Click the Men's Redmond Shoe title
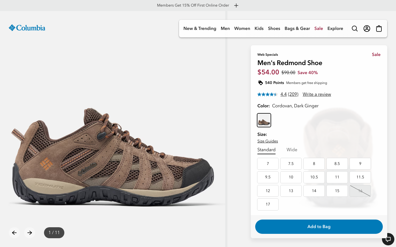 click(x=290, y=63)
